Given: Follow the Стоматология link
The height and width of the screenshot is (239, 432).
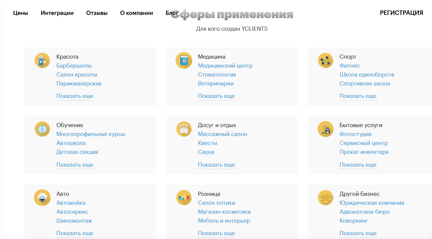Looking at the screenshot, I should [x=217, y=75].
